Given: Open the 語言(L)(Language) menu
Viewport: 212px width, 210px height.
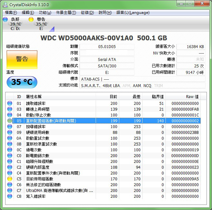Looking at the screenshot, I should point(133,13).
